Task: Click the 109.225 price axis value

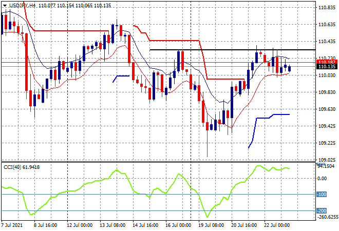Action: point(327,143)
